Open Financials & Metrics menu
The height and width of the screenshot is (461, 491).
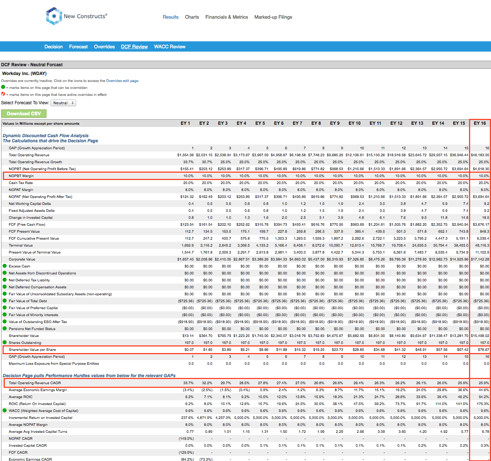coord(227,17)
